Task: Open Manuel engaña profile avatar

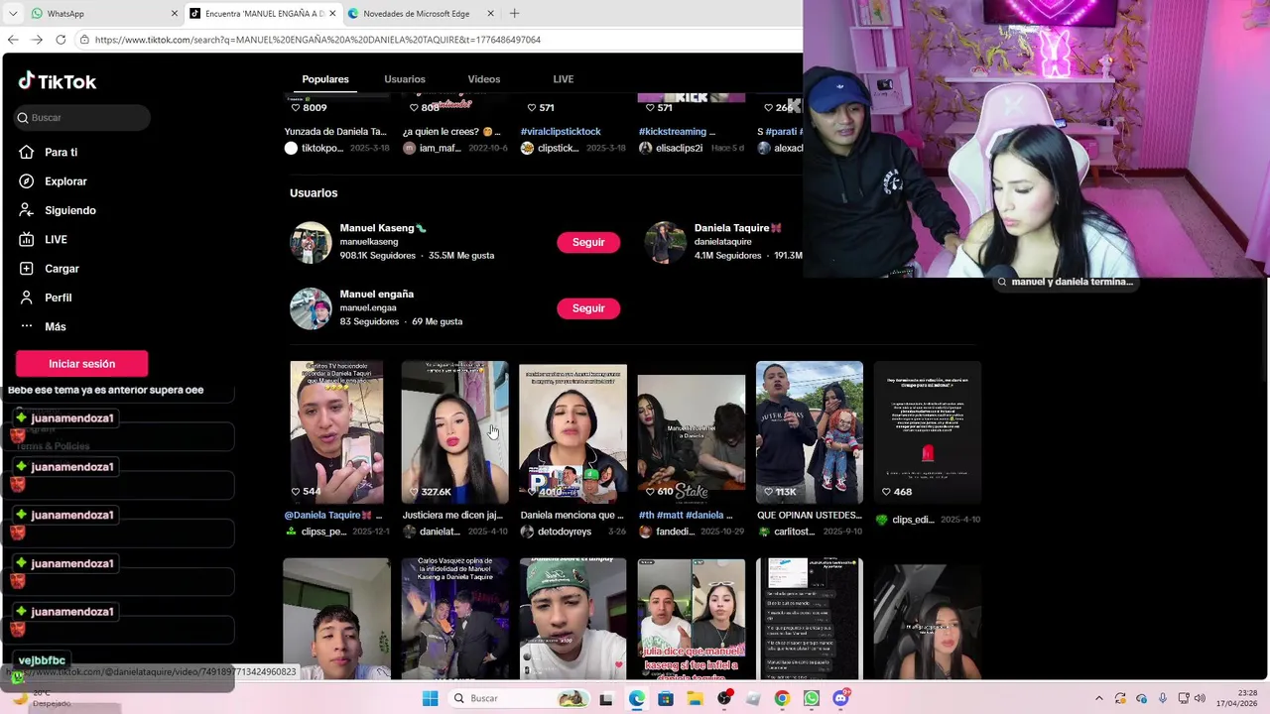Action: click(311, 308)
